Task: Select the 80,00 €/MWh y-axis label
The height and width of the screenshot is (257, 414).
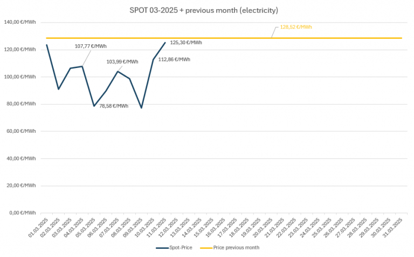Action: (20, 104)
